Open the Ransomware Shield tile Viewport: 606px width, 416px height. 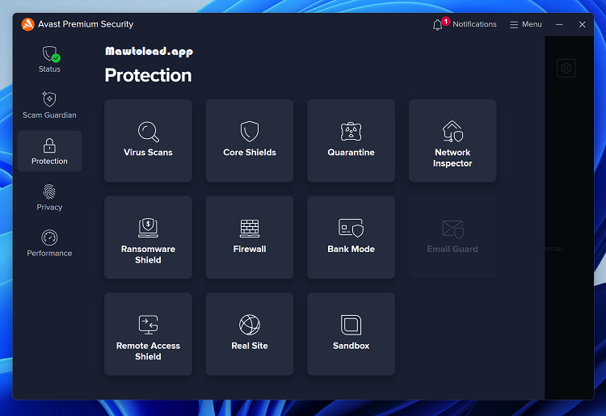pyautogui.click(x=148, y=237)
